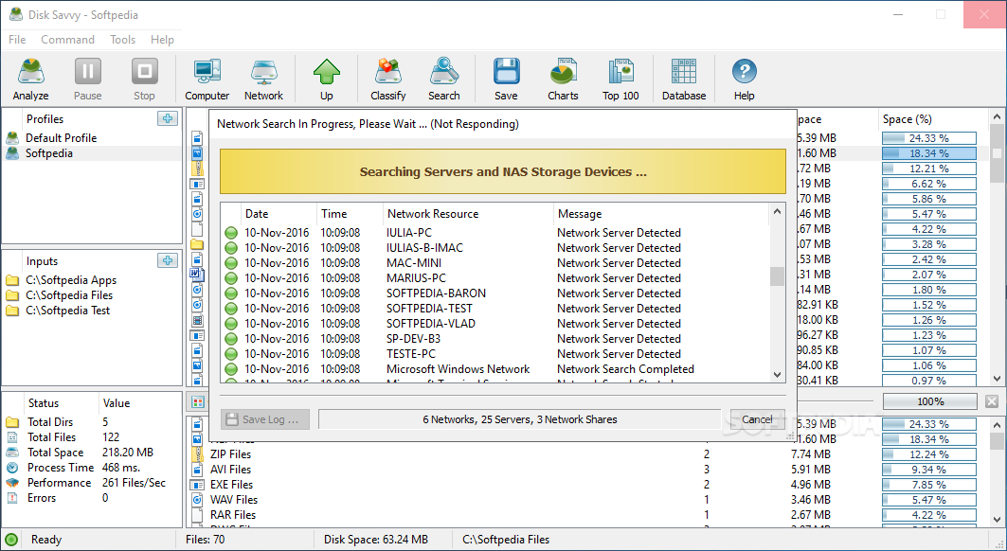The image size is (1007, 551).
Task: Select the SOFTPEDIA-BARON row
Action: pos(495,293)
